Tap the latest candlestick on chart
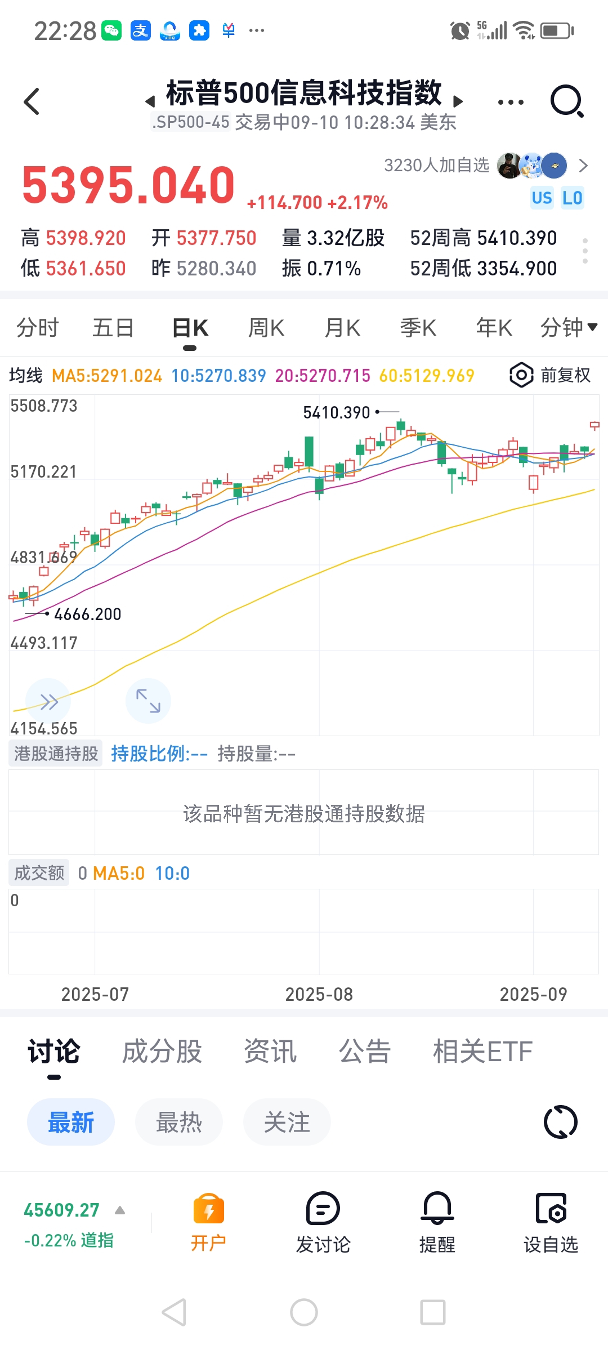This screenshot has width=608, height=1345. coord(594,425)
